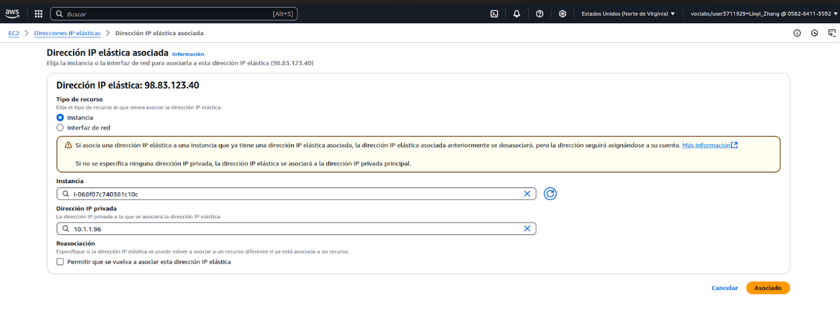Viewport: 840px width, 309px height.
Task: Go to EC2 breadcrumb
Action: tap(14, 33)
